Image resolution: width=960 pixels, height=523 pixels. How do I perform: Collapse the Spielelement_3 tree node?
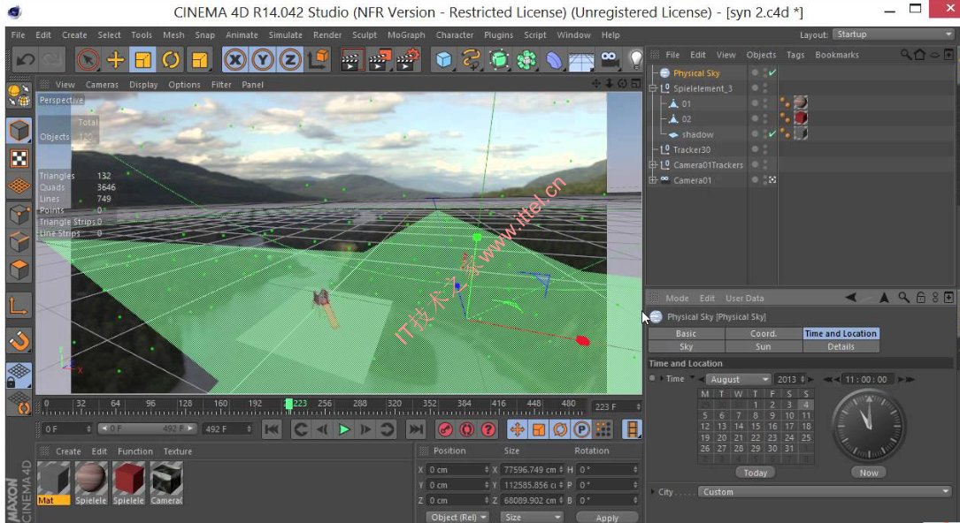[653, 88]
